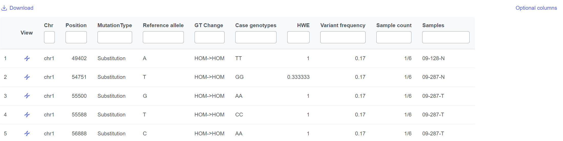Screen dimensions: 563x141
Task: Sort by the Position column header
Action: 76,25
